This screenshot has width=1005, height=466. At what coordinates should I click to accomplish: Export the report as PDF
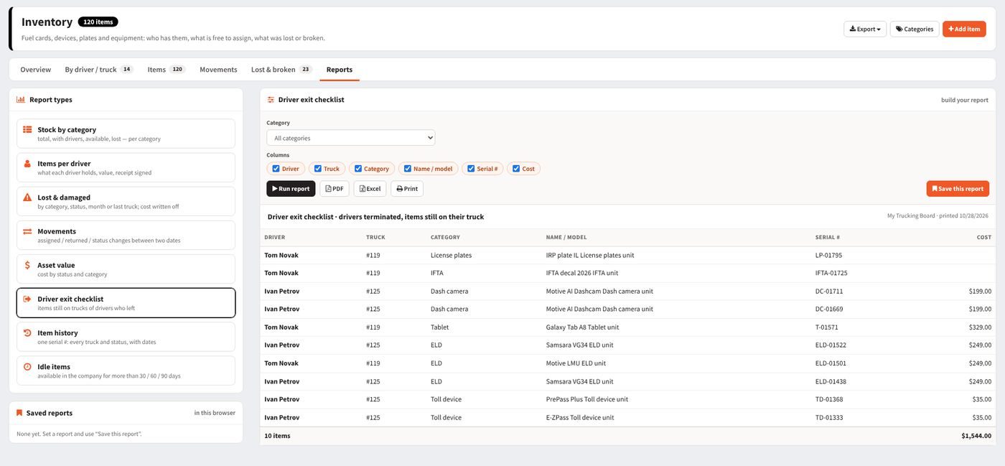335,189
